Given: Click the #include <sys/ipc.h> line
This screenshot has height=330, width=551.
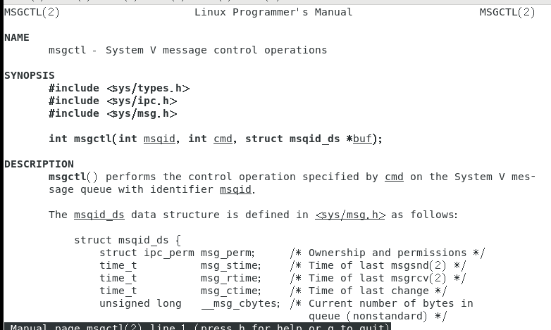Looking at the screenshot, I should pos(113,101).
